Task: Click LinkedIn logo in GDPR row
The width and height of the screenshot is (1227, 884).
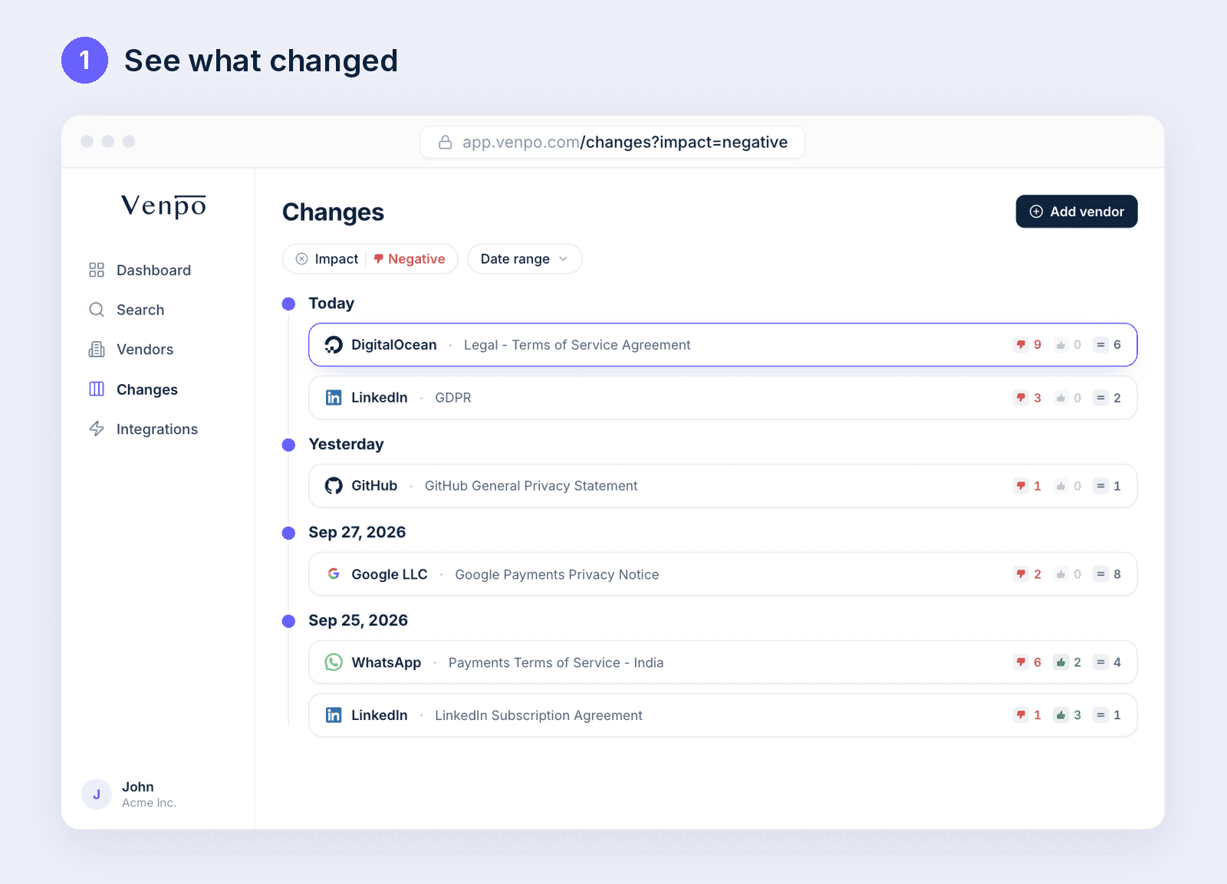Action: (334, 398)
